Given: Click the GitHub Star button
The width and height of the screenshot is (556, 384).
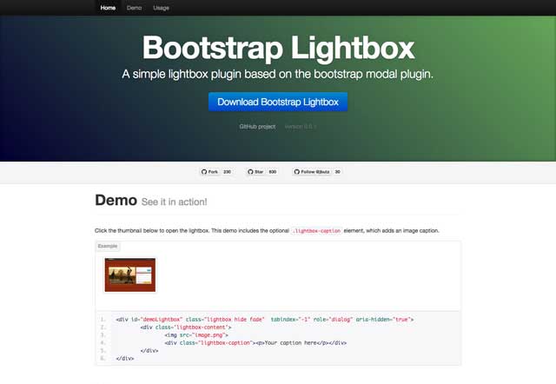Looking at the screenshot, I should tap(255, 172).
